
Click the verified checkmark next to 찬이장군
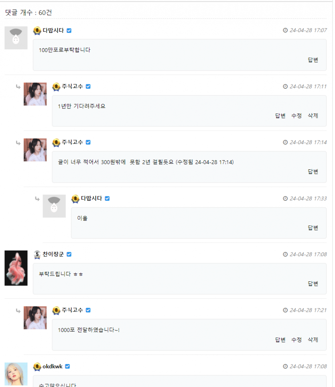point(69,254)
